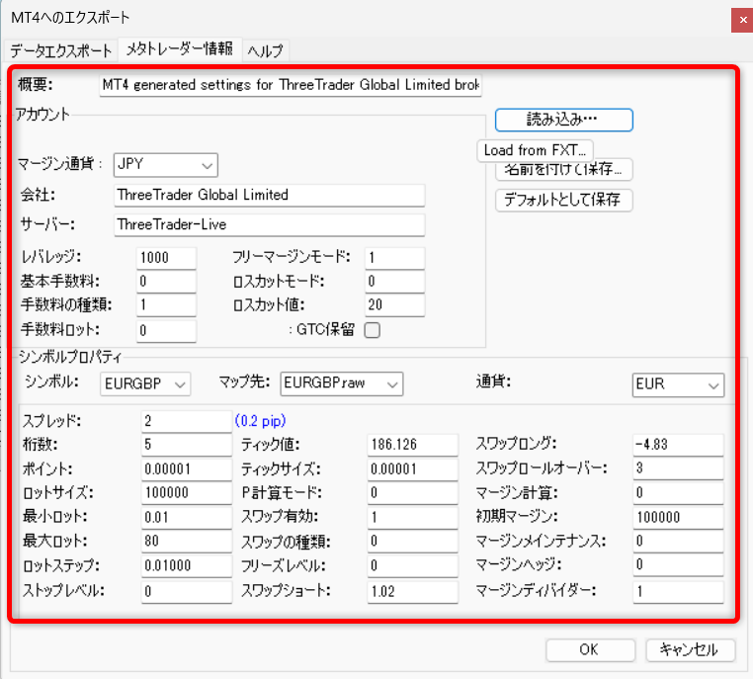Focus the スワップロールオーバー field showing 3

678,468
